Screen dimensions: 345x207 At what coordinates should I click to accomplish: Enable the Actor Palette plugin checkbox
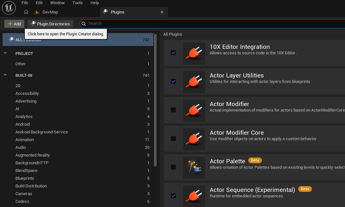(173, 167)
